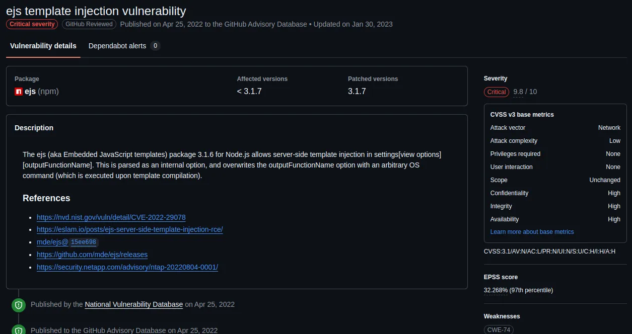Viewport: 632px width, 334px height.
Task: Click the npm logo icon beside ejs
Action: pyautogui.click(x=19, y=92)
